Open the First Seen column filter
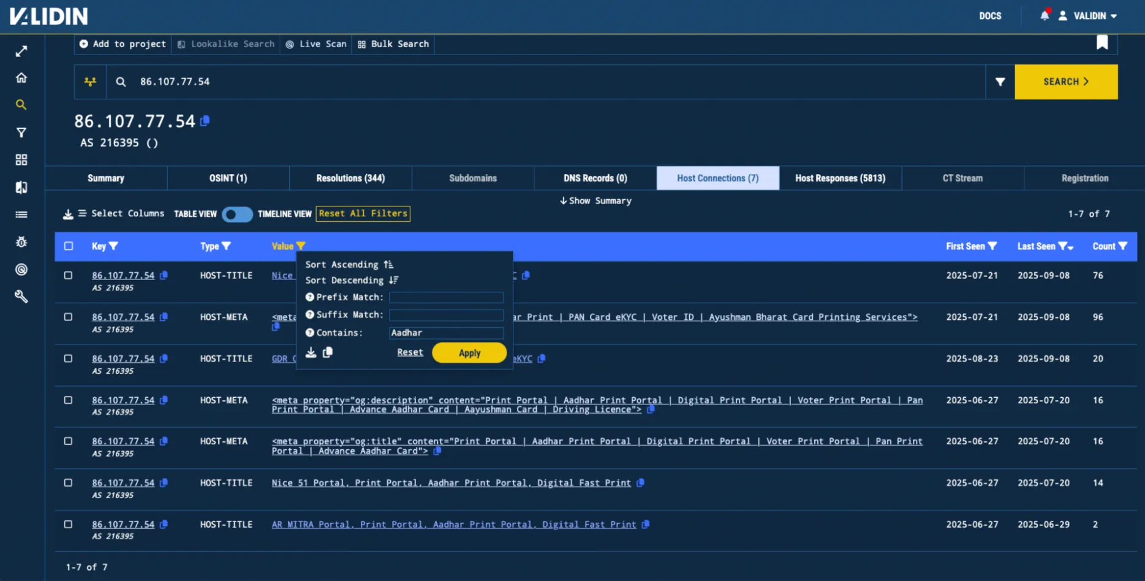 [x=992, y=246]
